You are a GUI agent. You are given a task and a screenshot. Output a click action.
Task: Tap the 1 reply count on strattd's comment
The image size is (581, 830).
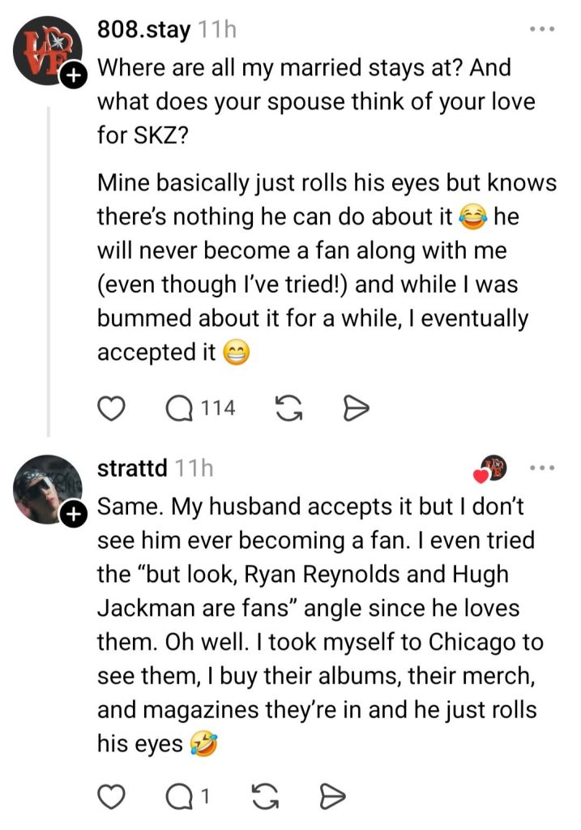[205, 797]
